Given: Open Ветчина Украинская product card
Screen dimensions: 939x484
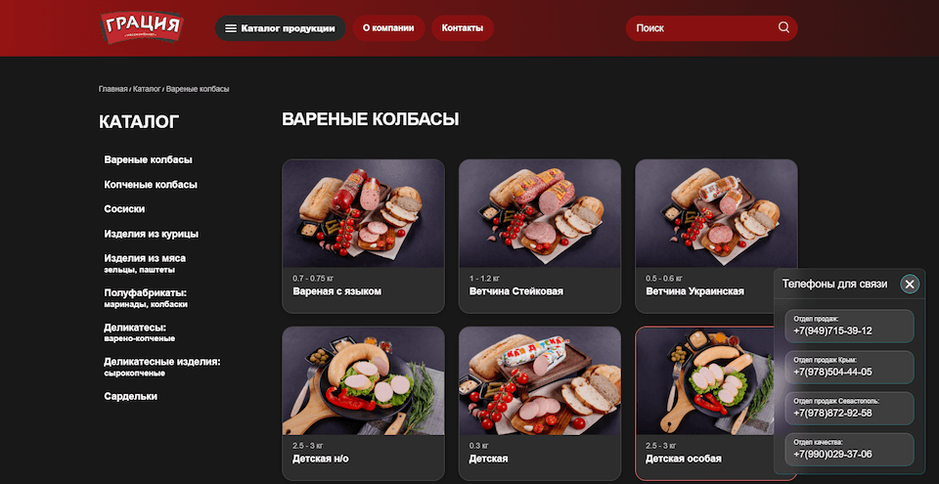Looking at the screenshot, I should pos(716,236).
